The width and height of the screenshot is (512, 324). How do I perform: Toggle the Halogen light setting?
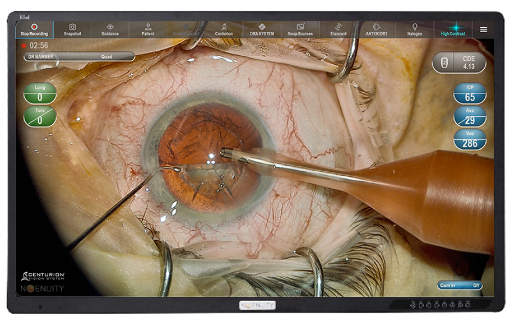[x=414, y=29]
